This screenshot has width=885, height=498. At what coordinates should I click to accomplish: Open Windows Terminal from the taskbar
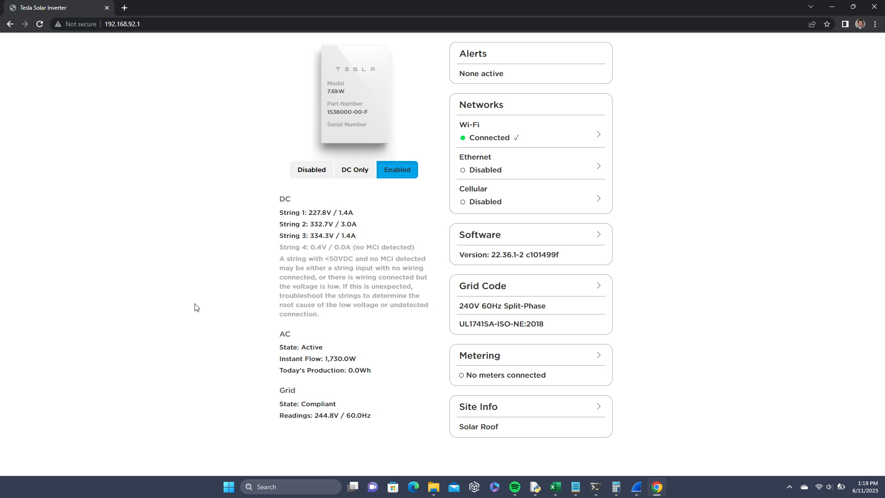(x=595, y=487)
